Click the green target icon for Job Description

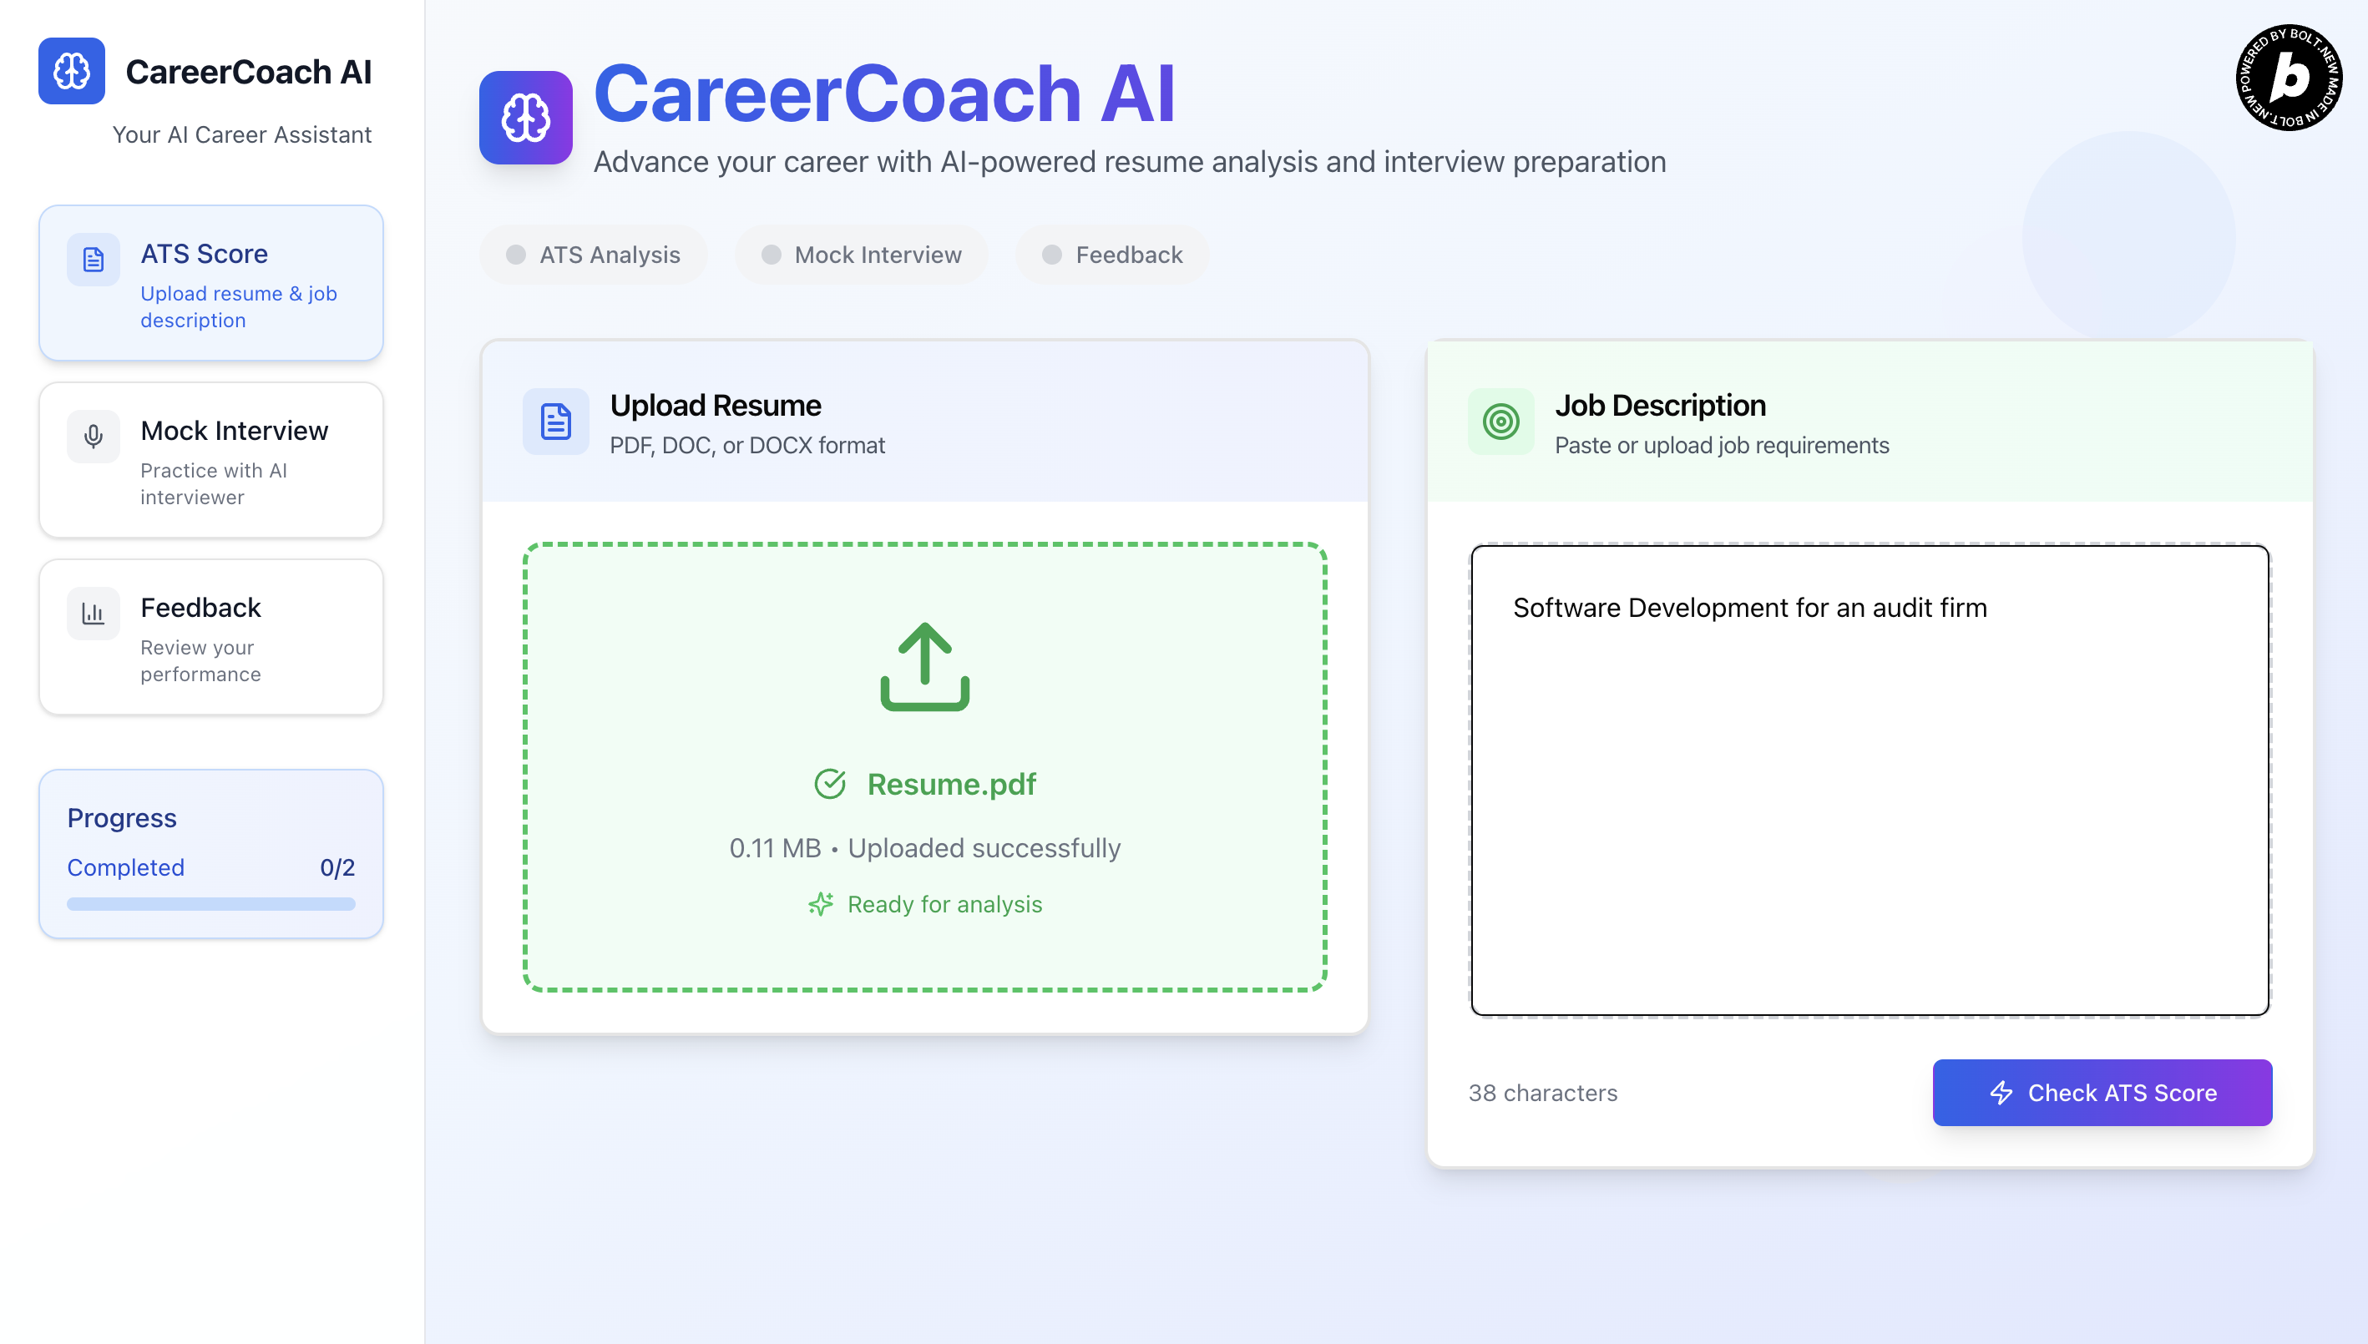coord(1500,422)
